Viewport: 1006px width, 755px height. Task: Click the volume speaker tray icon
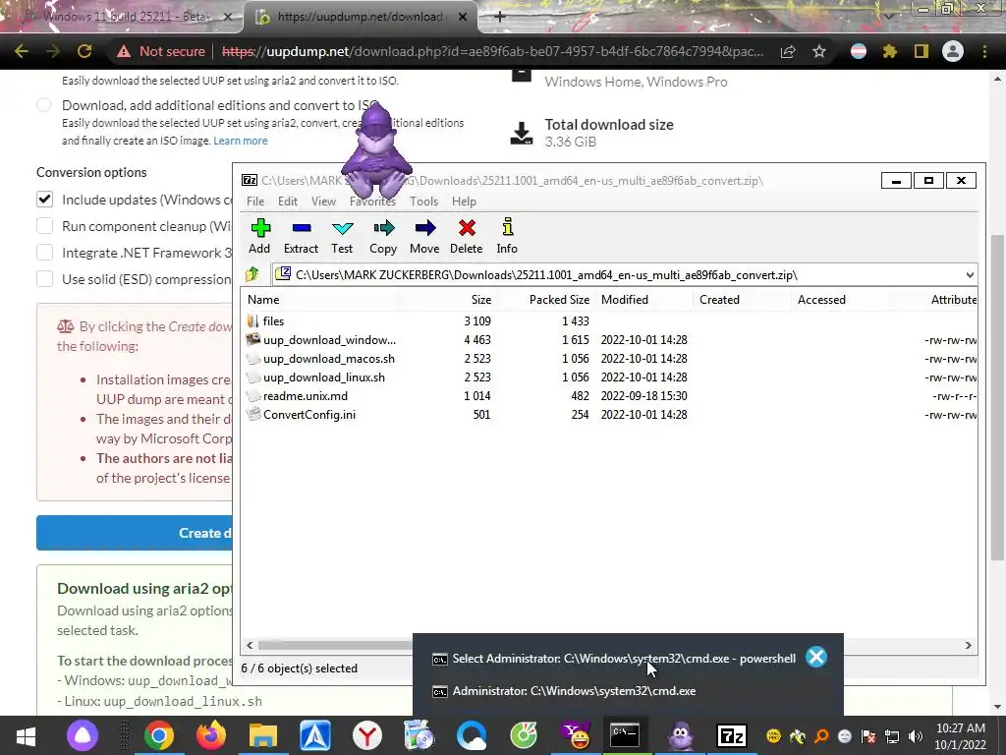pos(916,736)
